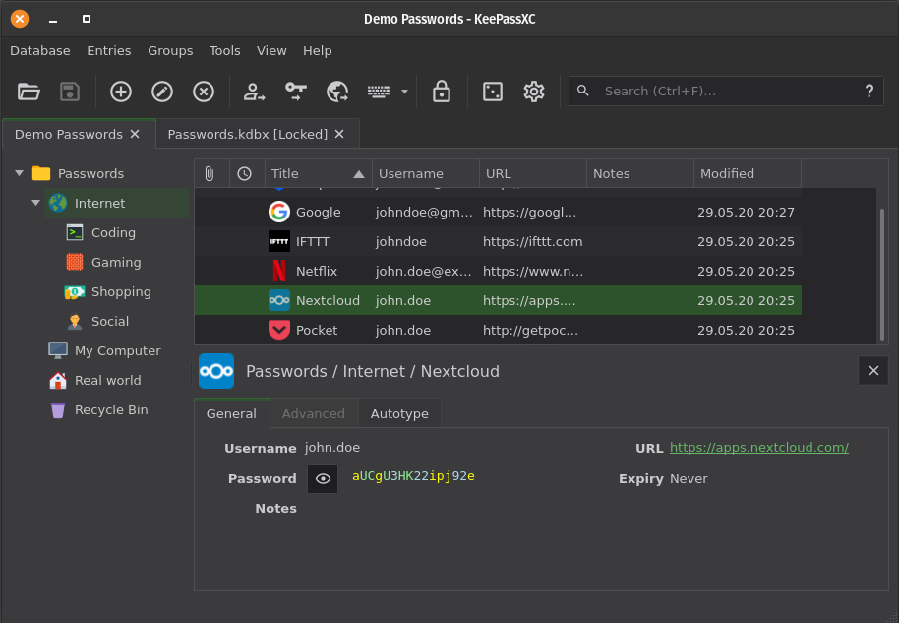The height and width of the screenshot is (623, 899).
Task: Select the Netflix entry icon
Action: pos(279,271)
